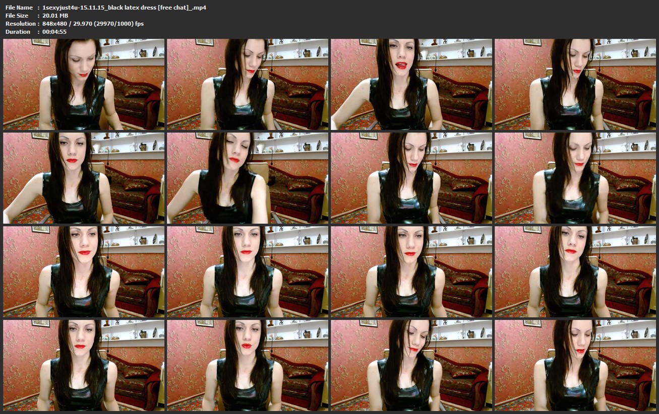The image size is (659, 414).
Task: Click the "848x480 / 29.970" resolution value
Action: click(93, 24)
